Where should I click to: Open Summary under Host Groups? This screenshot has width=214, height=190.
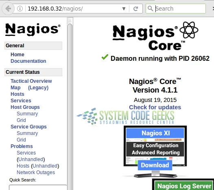pos(27,114)
